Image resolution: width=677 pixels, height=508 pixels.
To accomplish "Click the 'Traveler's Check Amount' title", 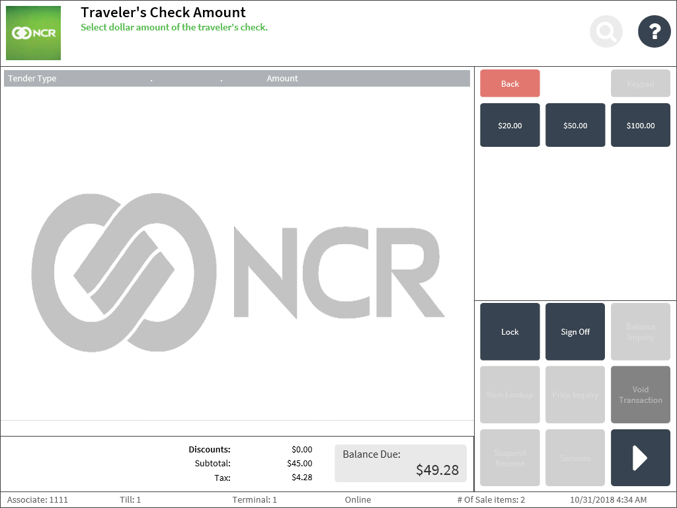I will pos(163,12).
